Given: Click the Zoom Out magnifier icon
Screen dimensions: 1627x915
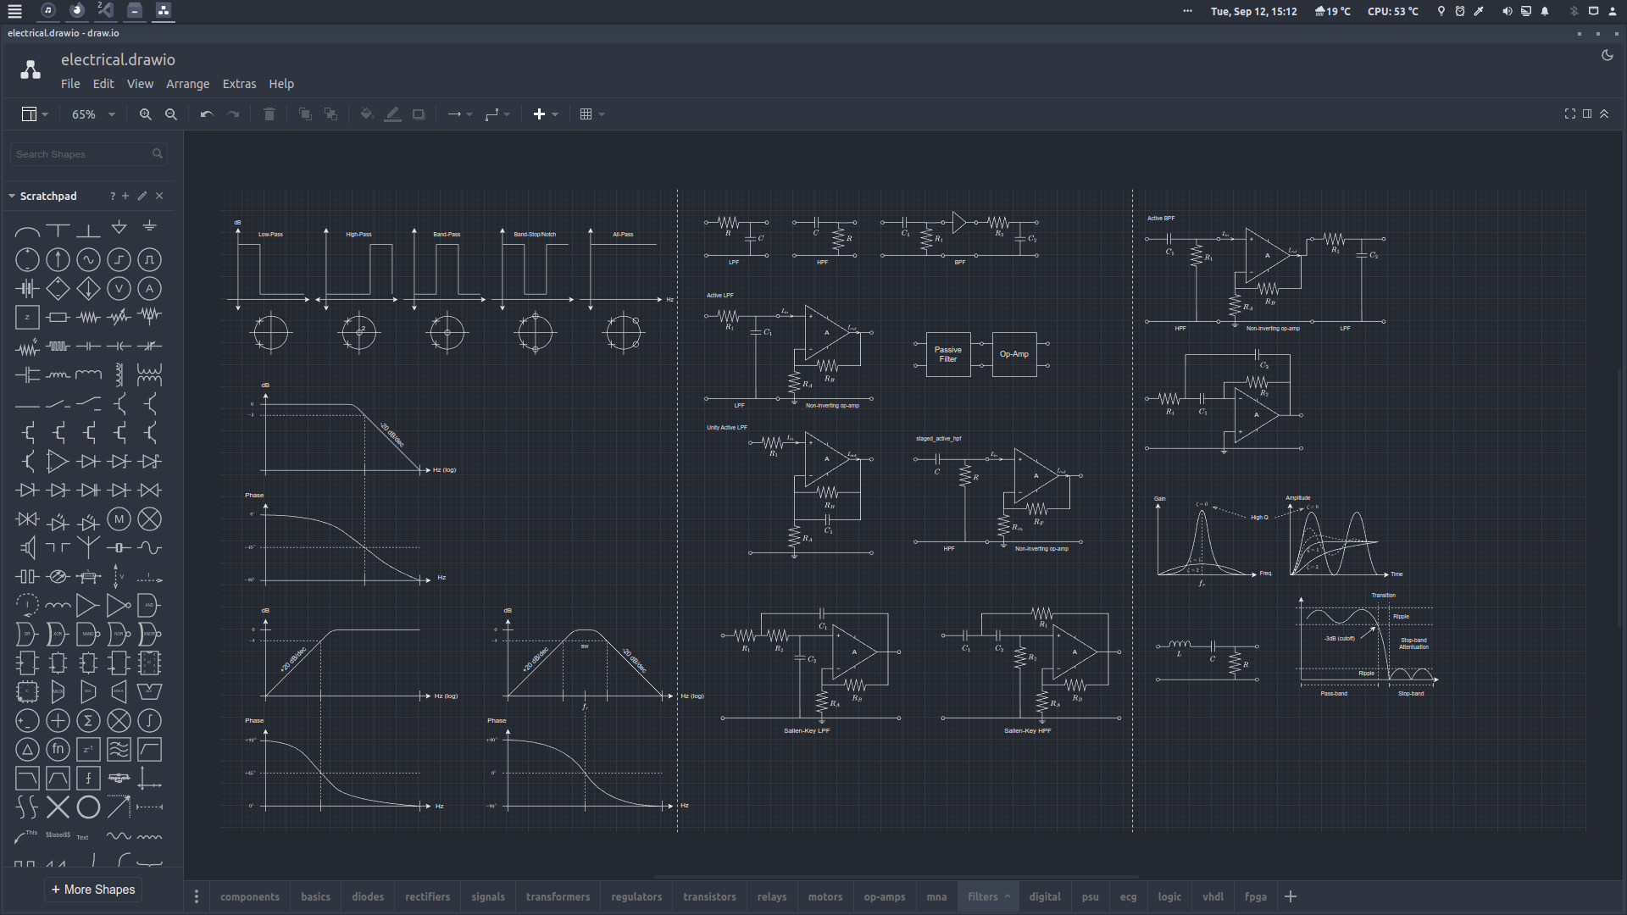Looking at the screenshot, I should click(171, 114).
